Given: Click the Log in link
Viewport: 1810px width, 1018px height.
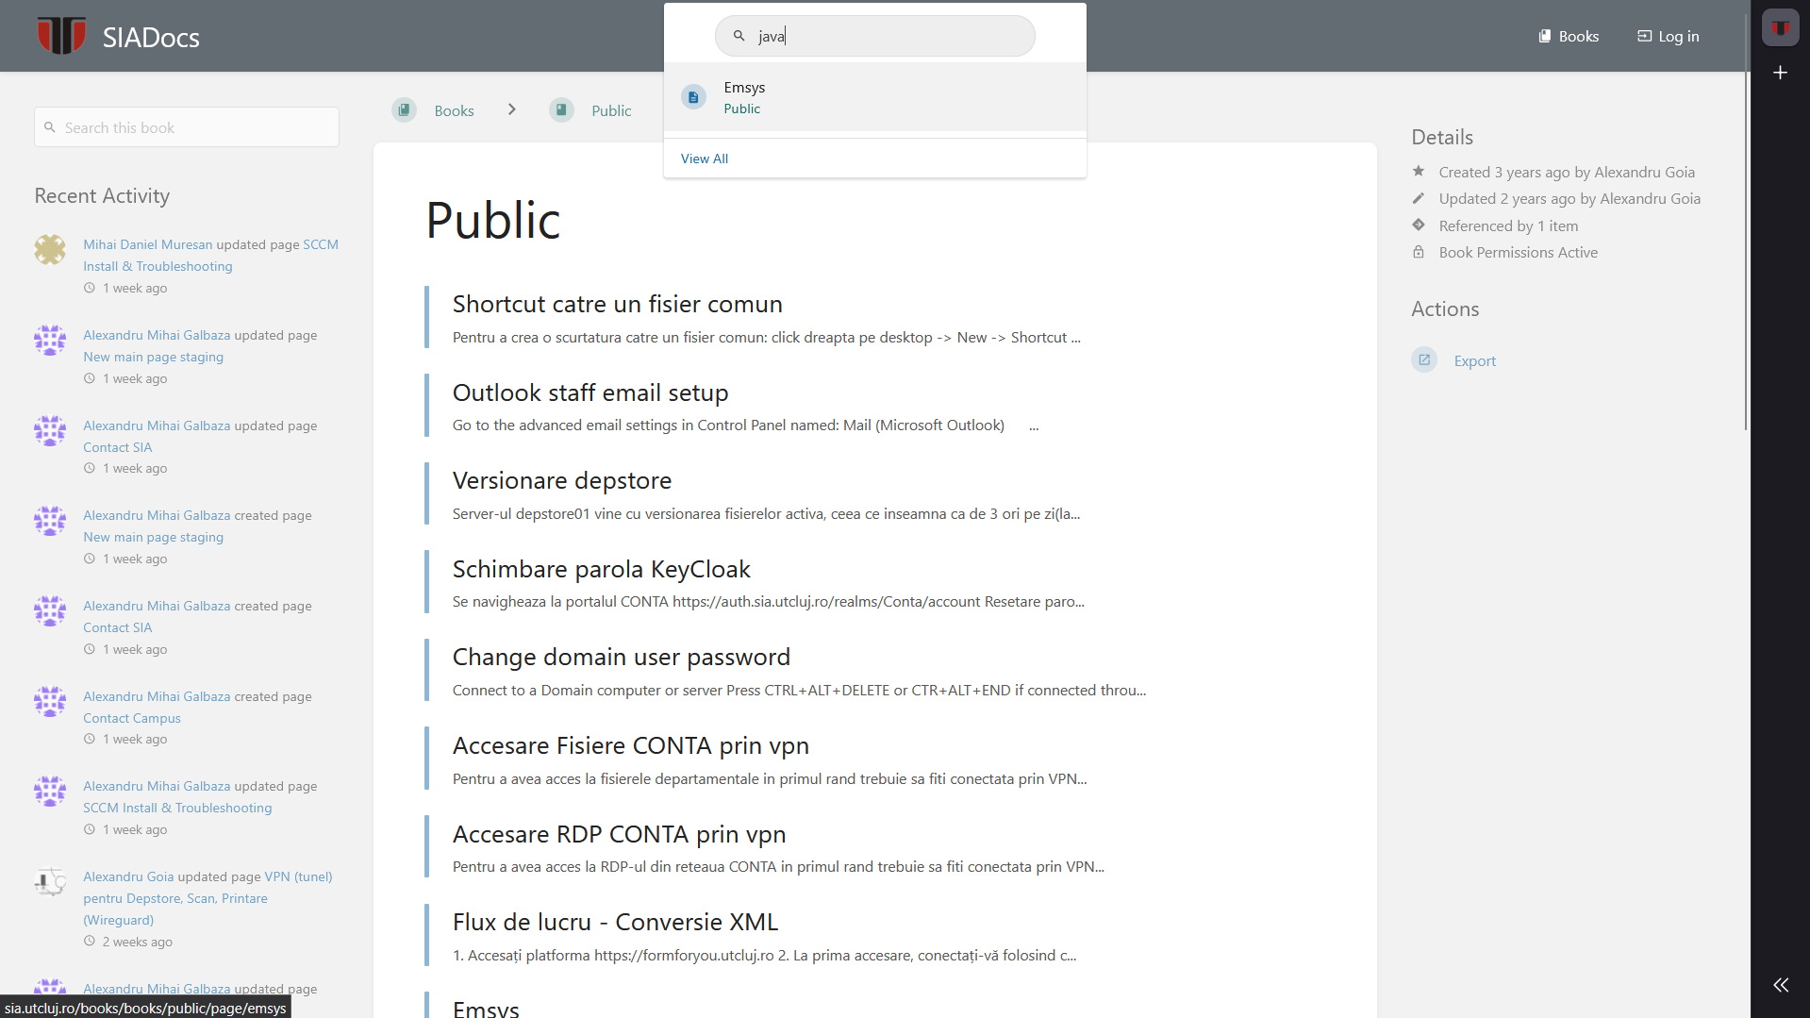Looking at the screenshot, I should (x=1668, y=36).
